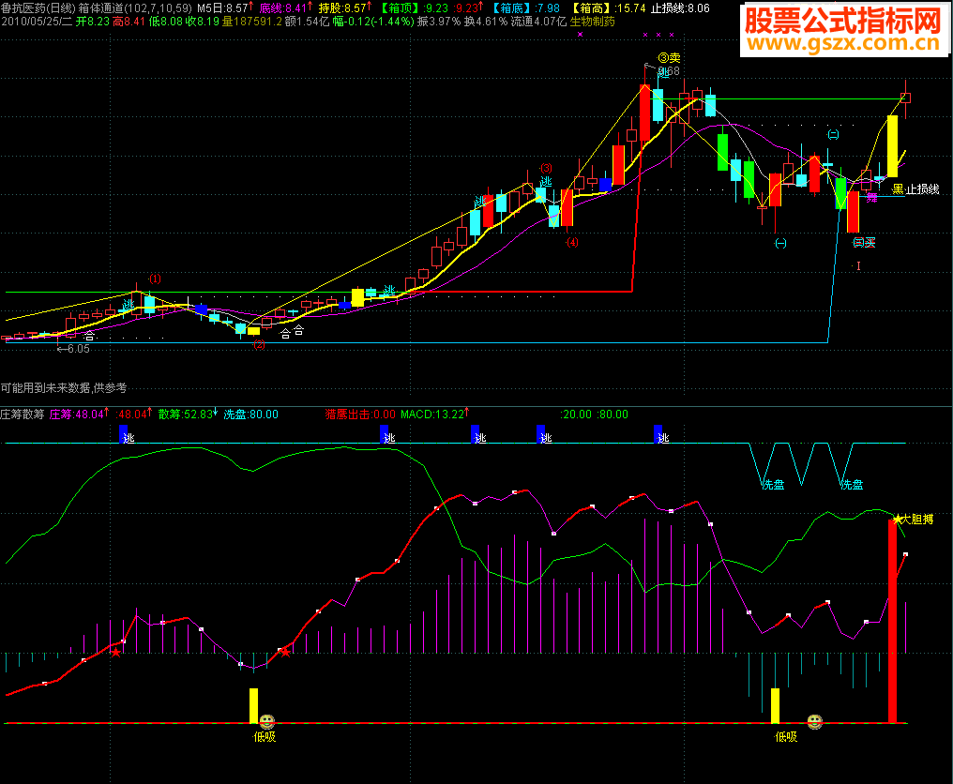Screen dimensions: 953x784
Task: Click the ←6.05 low price label
Action: (x=73, y=349)
